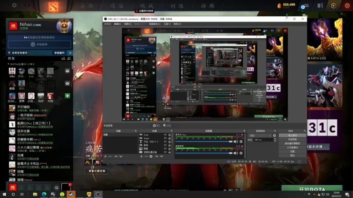The height and width of the screenshot is (198, 353).
Task: Toggle visibility of 视频采集设备 source
Action: point(165,152)
